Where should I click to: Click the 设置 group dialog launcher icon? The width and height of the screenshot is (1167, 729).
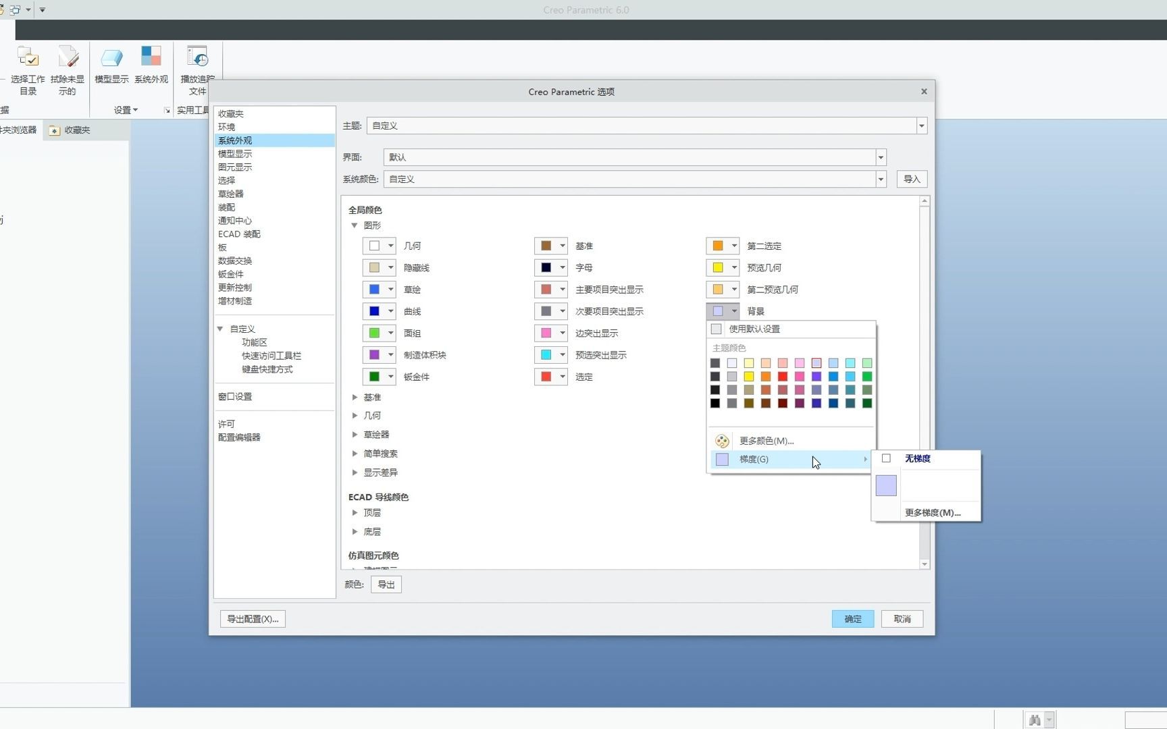tap(167, 110)
